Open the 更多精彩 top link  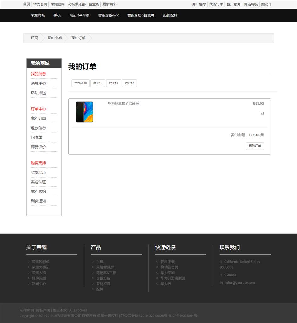(109, 4)
